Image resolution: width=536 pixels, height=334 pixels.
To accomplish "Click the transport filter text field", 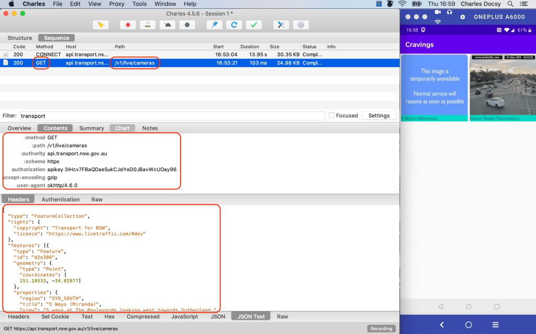I will point(171,116).
